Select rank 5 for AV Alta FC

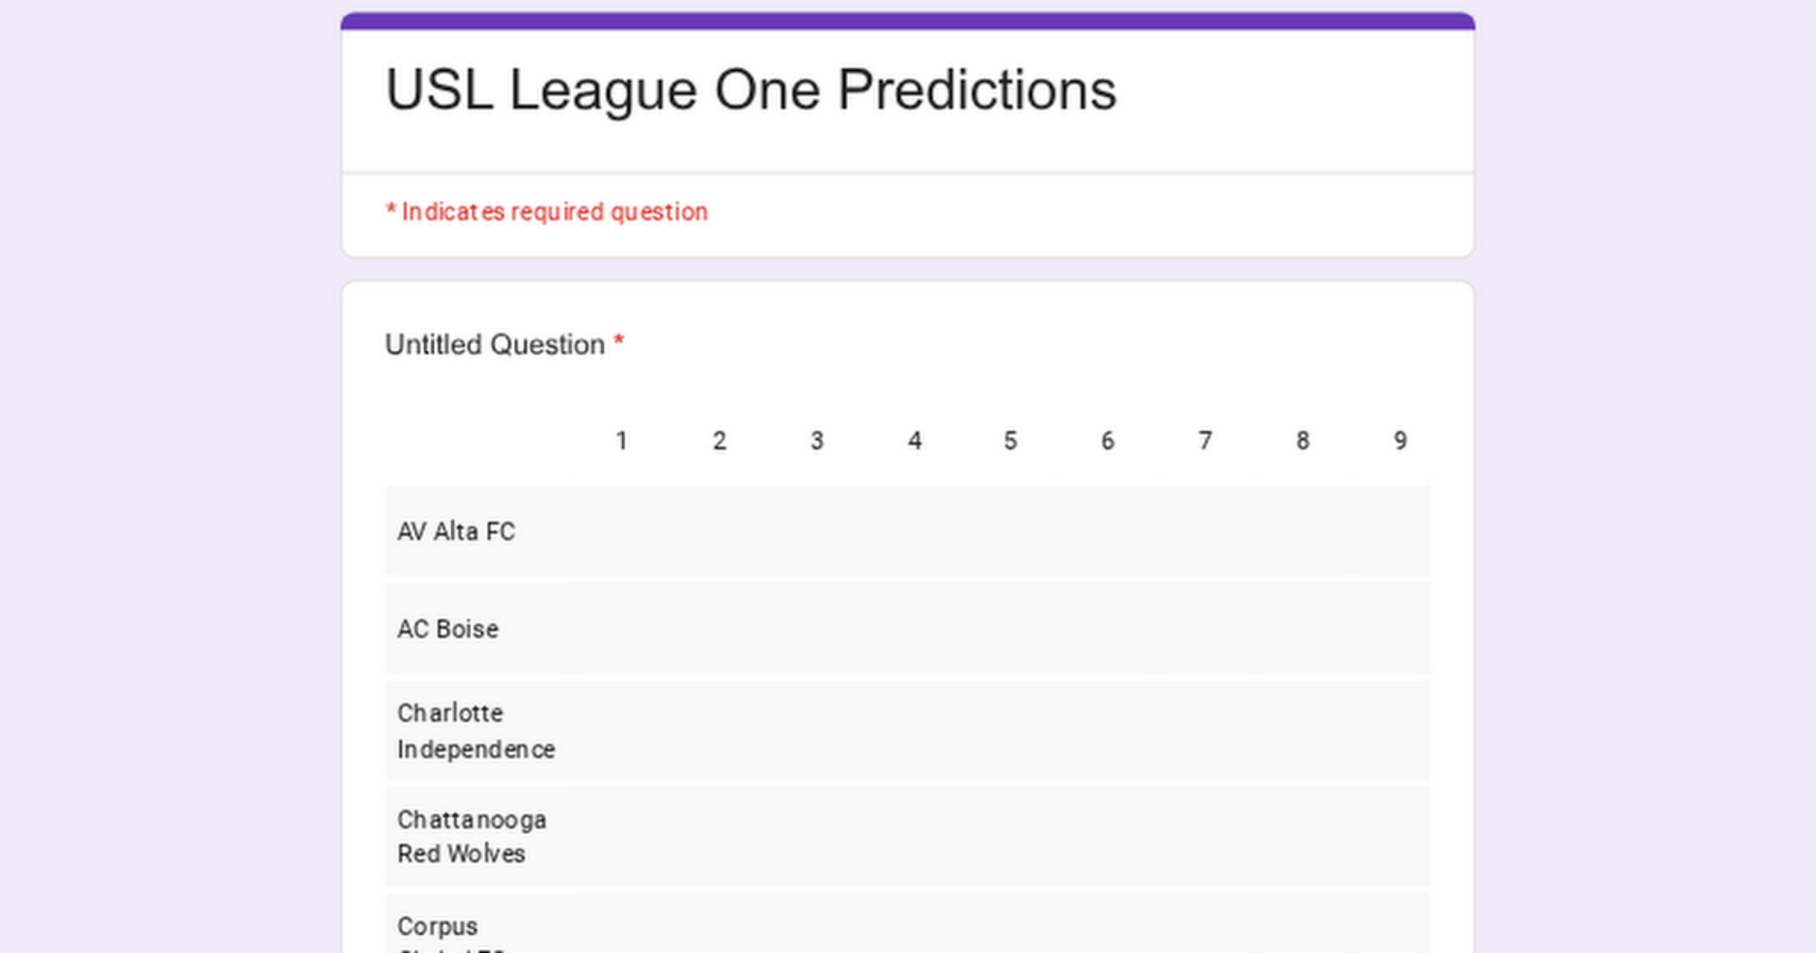click(x=1011, y=531)
